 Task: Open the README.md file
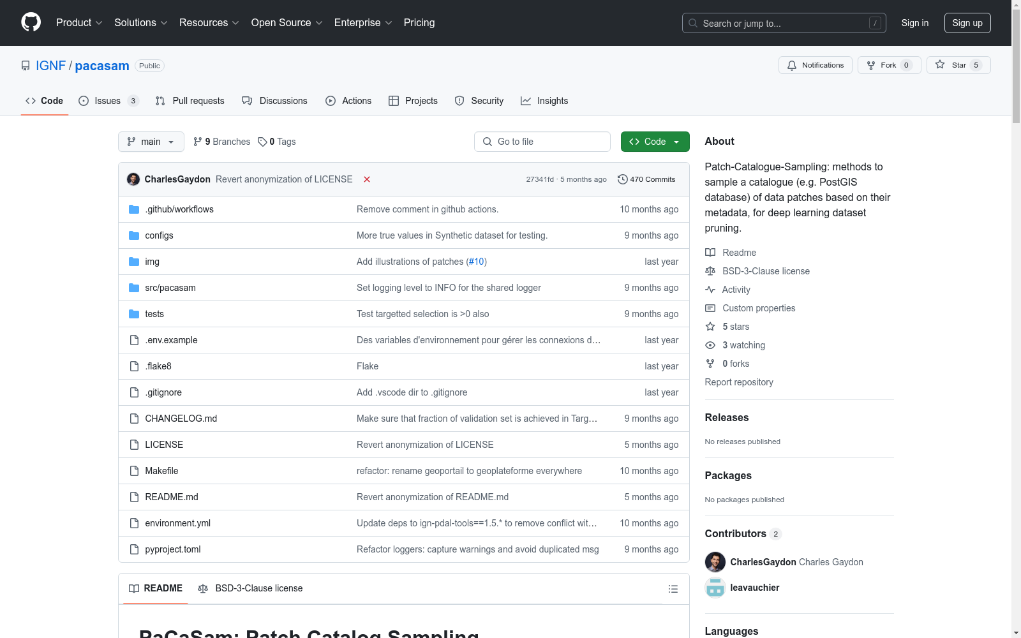(172, 497)
